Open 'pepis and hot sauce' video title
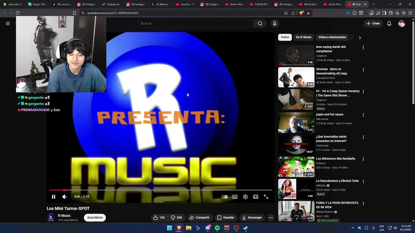The image size is (415, 233). point(329,114)
